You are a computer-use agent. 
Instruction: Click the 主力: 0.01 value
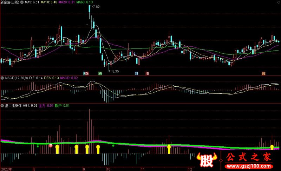[x=46, y=105]
